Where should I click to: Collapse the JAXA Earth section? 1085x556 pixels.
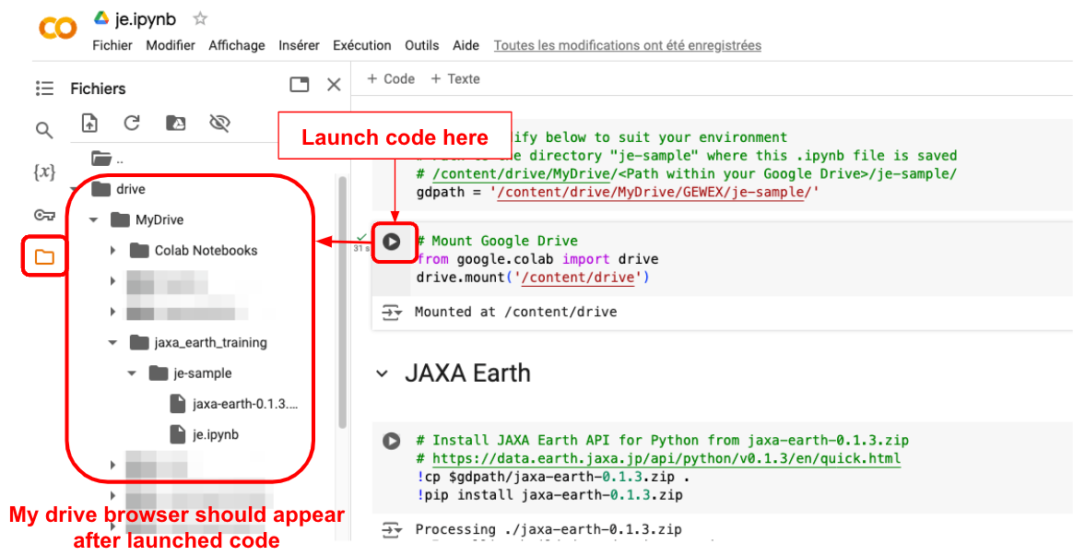[x=382, y=373]
